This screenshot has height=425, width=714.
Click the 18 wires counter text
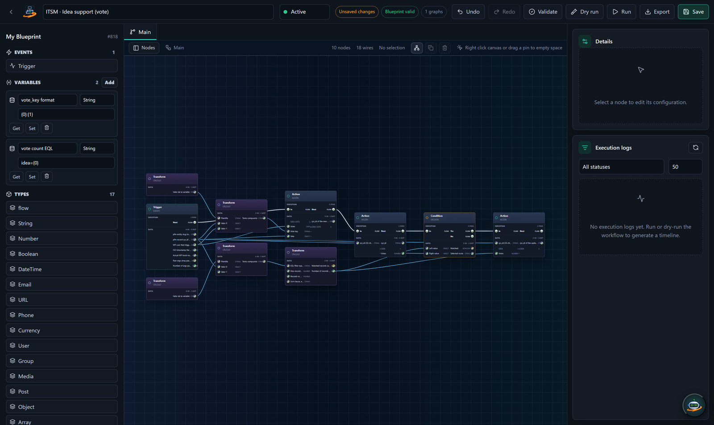coord(365,48)
